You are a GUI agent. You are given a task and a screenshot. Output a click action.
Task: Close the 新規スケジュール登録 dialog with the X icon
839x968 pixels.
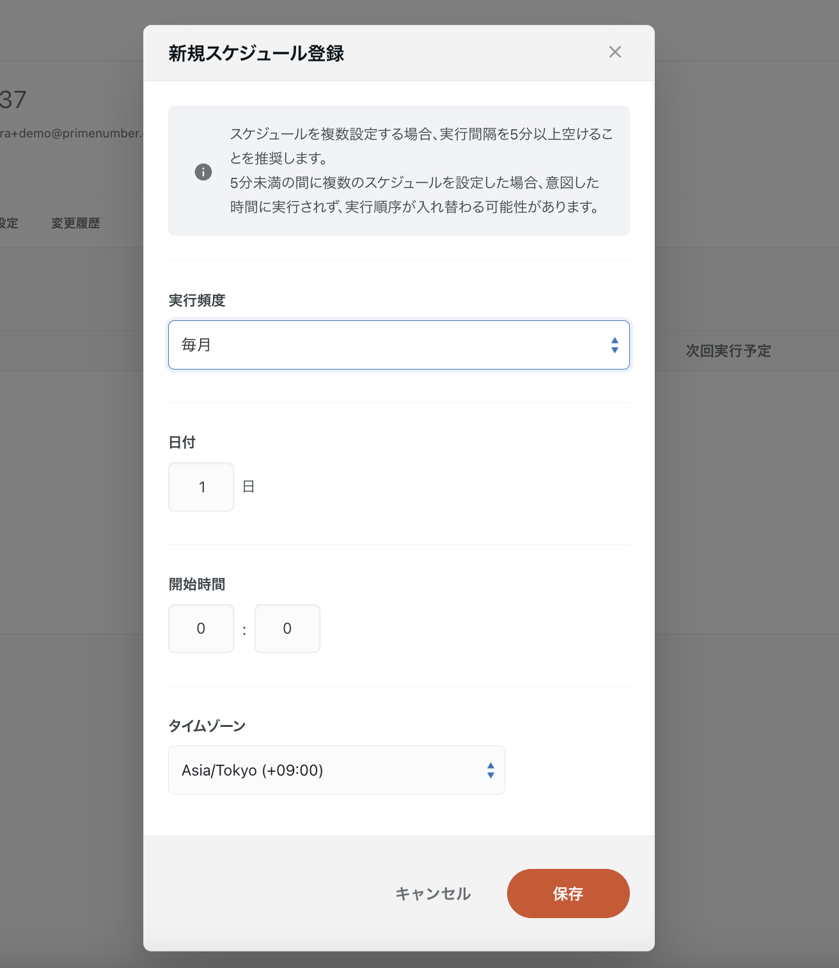[x=615, y=52]
